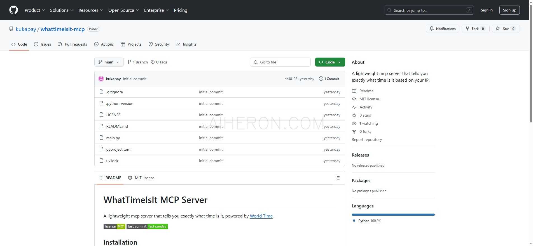Open whattimeisit-mcp repository link
The width and height of the screenshot is (533, 246).
click(63, 29)
